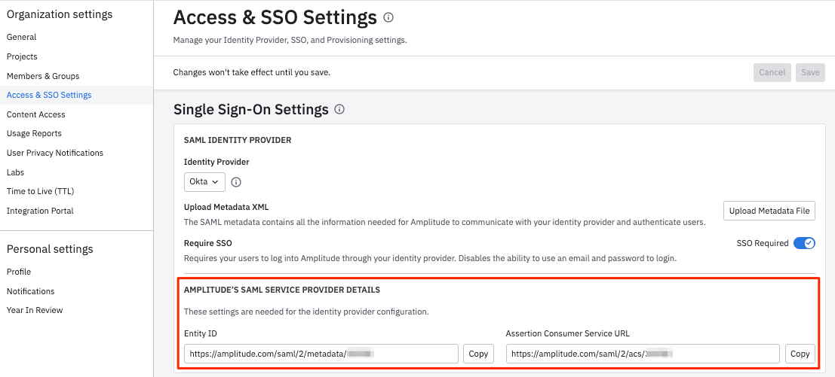Click info icon beside Access & SSO Settings title
The image size is (835, 377).
click(388, 17)
